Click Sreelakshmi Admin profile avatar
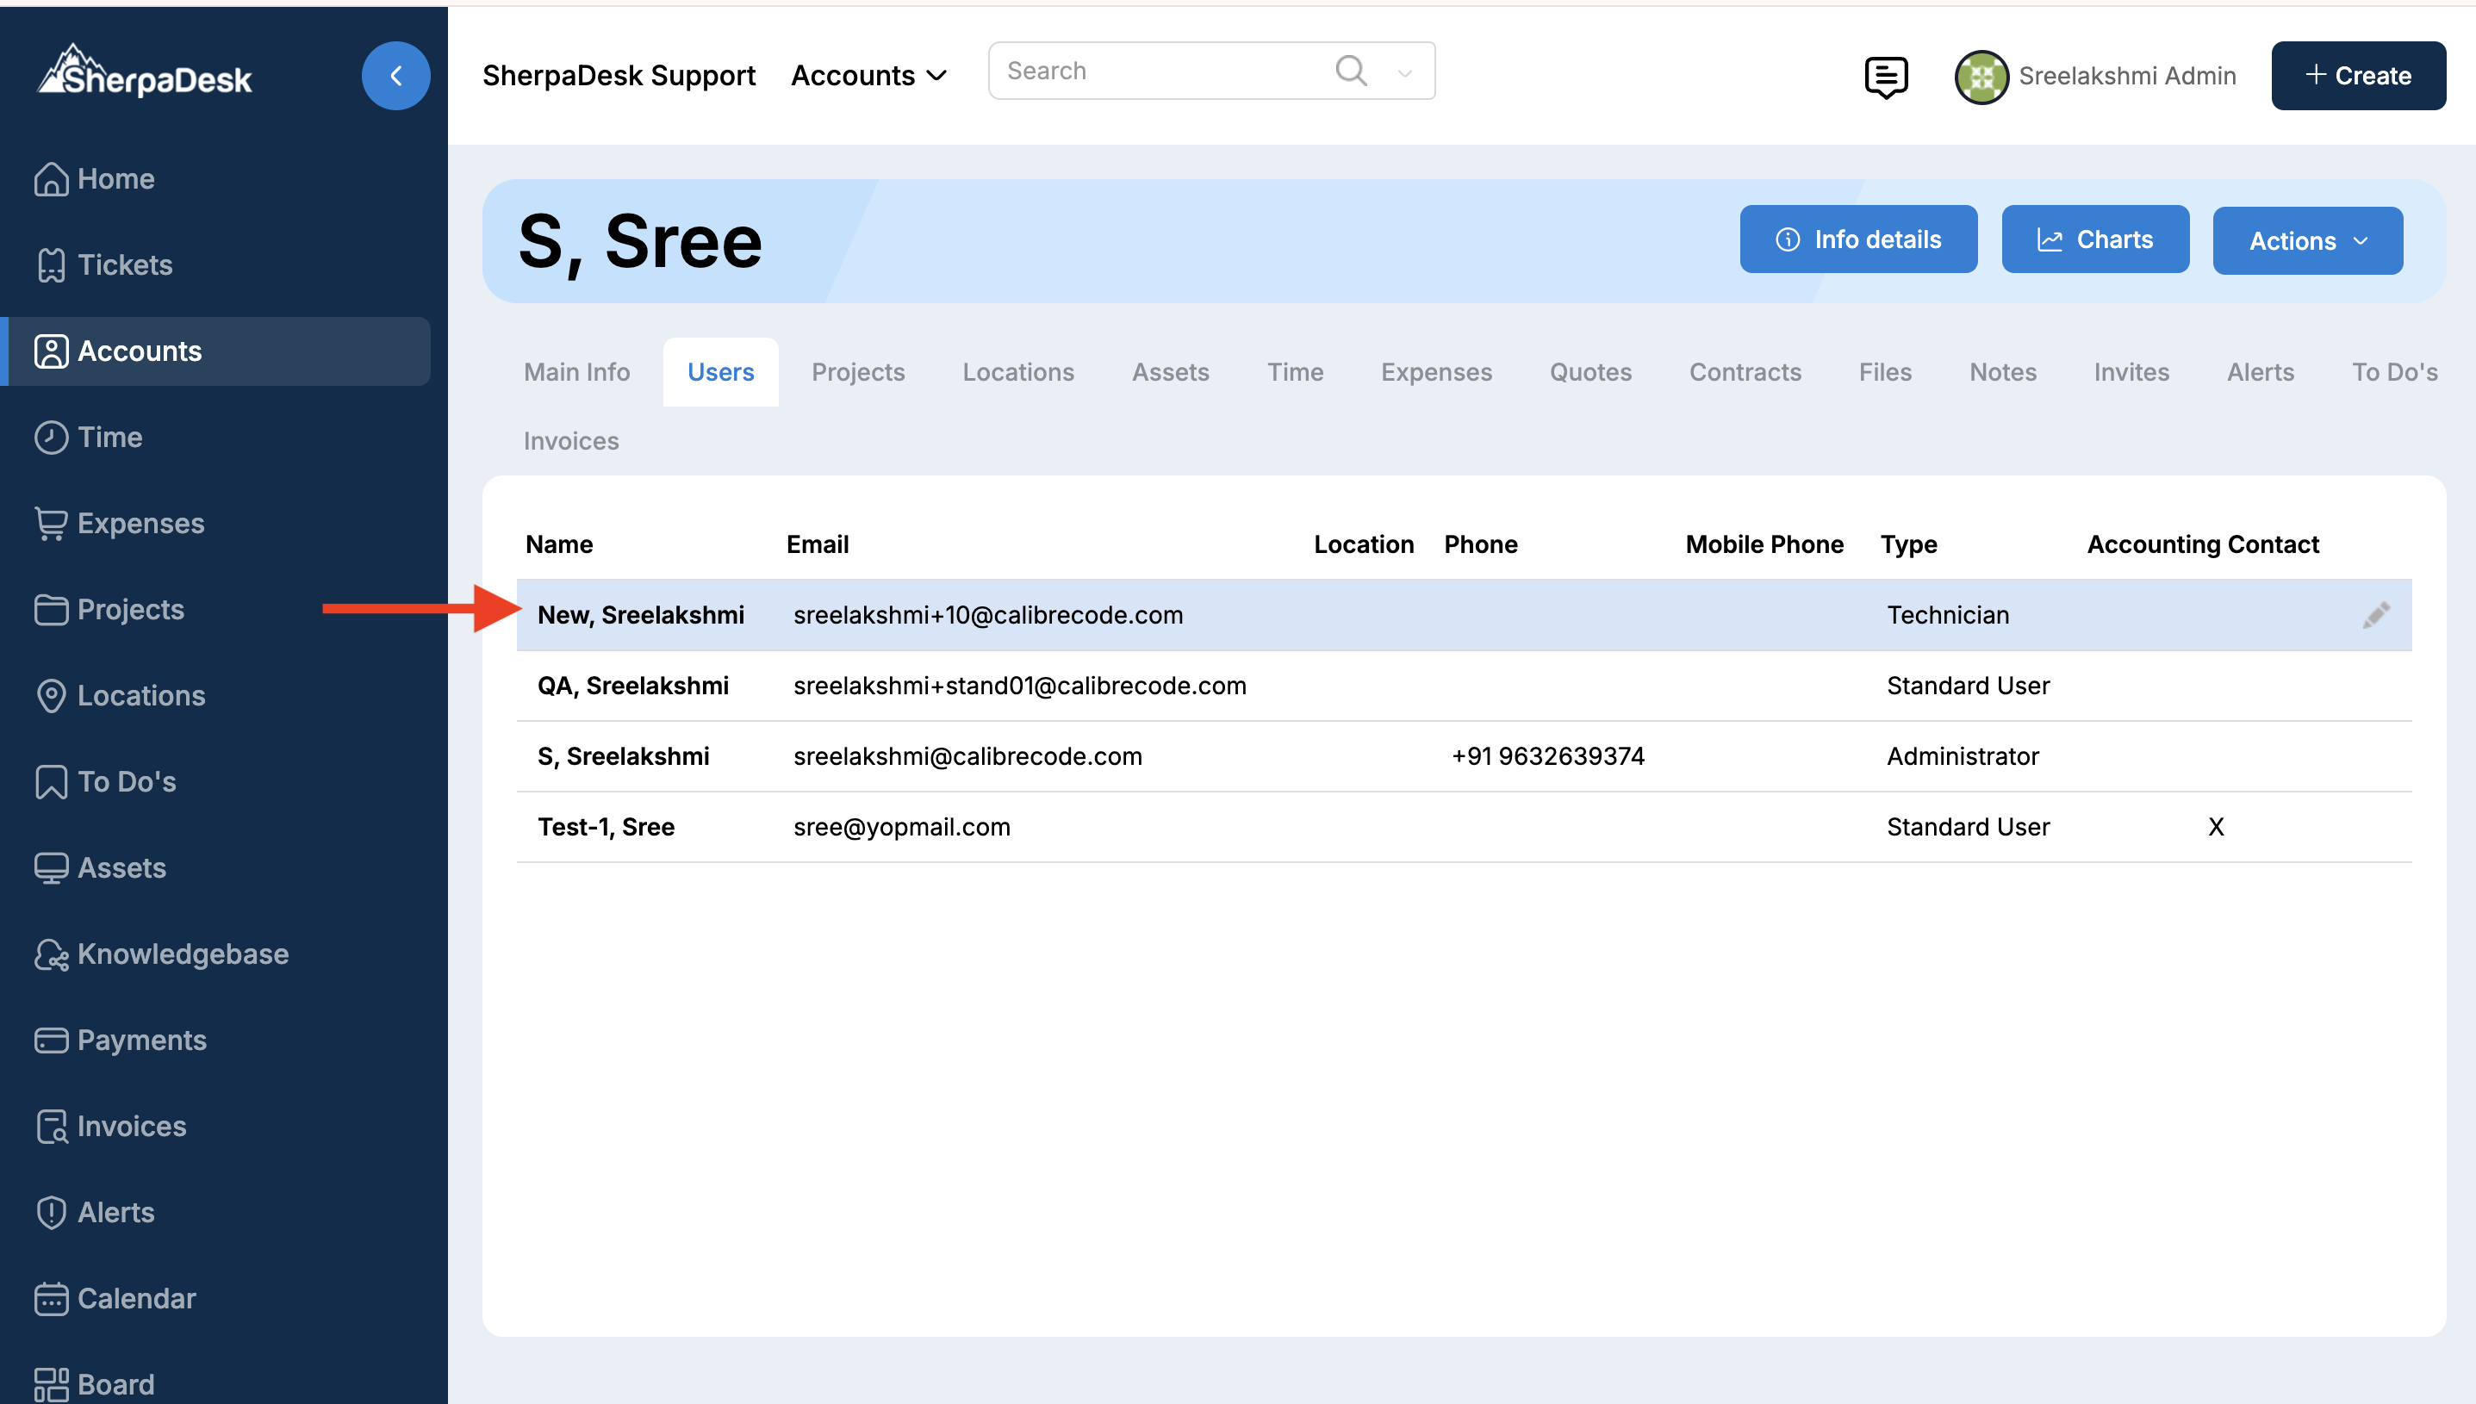Image resolution: width=2476 pixels, height=1404 pixels. tap(1981, 76)
